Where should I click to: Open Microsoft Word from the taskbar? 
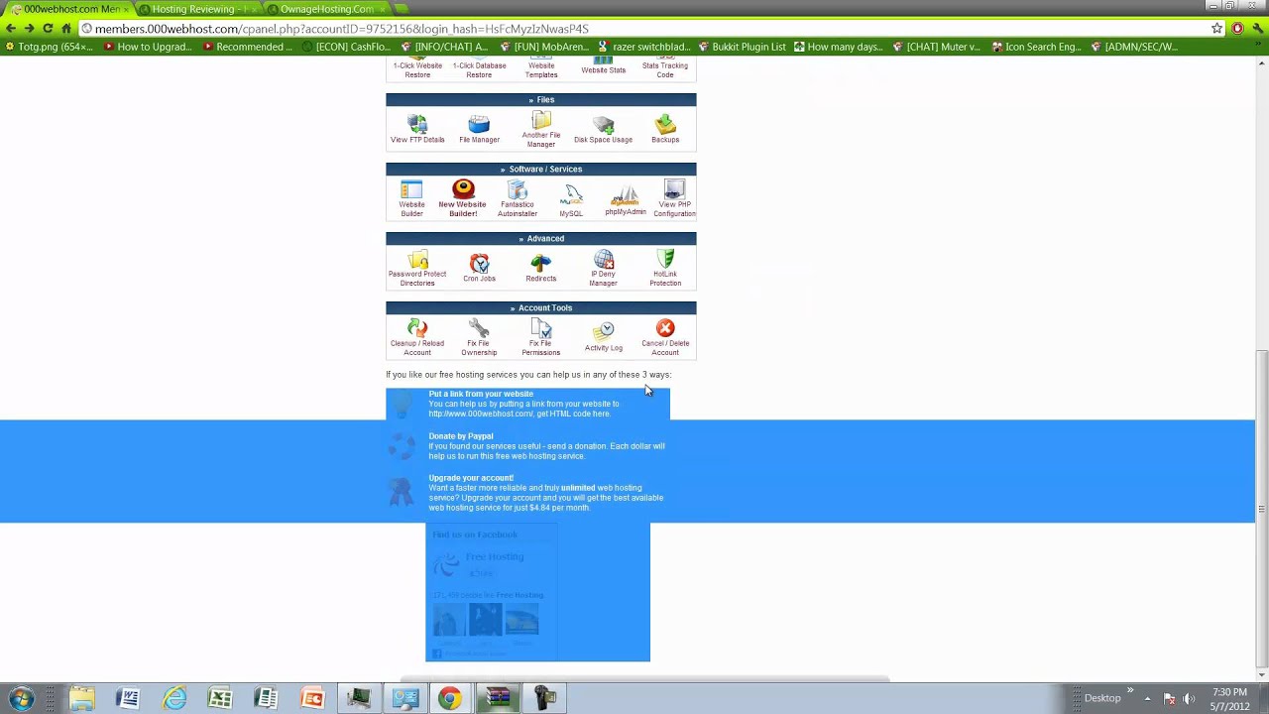pyautogui.click(x=128, y=698)
